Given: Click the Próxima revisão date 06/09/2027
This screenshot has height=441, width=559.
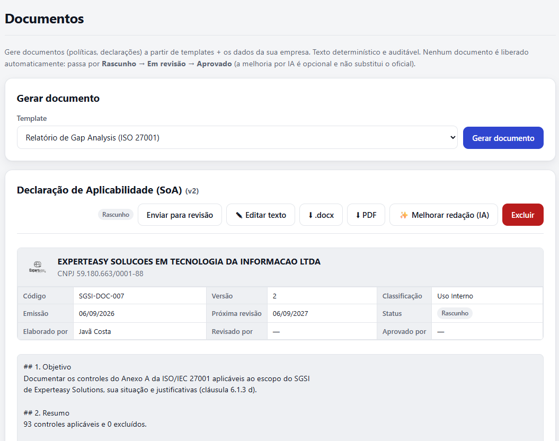Looking at the screenshot, I should [290, 314].
